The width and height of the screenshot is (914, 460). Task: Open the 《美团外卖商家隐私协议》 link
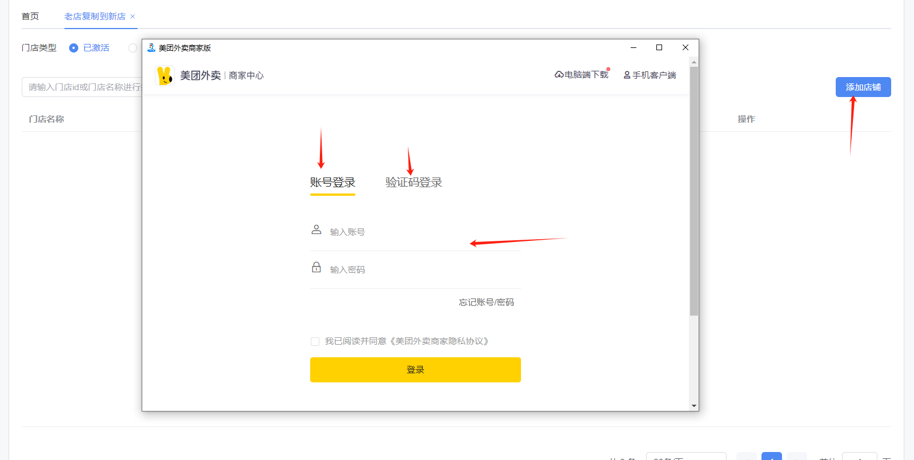point(439,341)
